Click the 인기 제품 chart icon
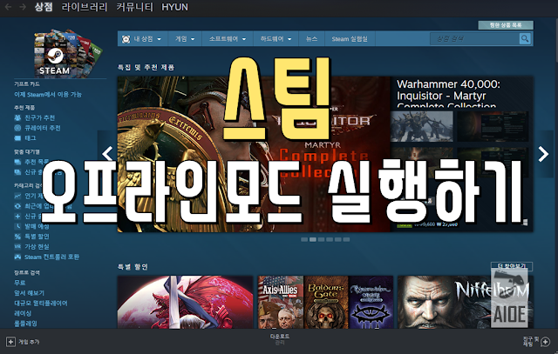Screen dimensions: 558x354 click(17, 196)
